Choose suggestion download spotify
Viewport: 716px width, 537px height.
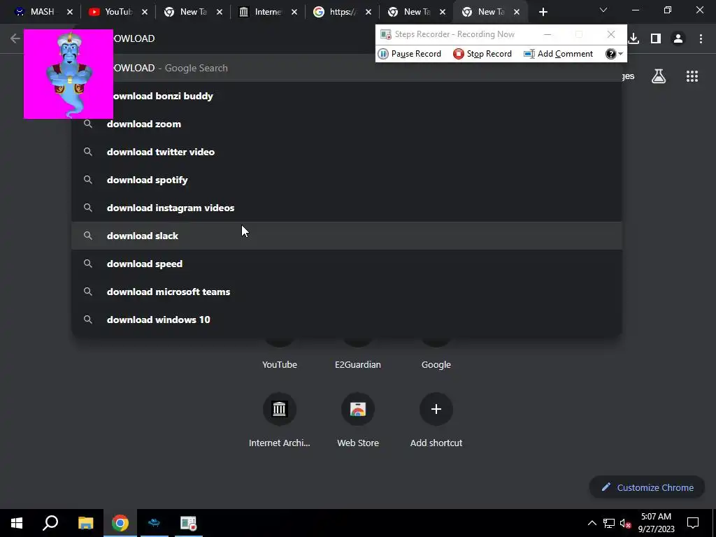(x=347, y=180)
